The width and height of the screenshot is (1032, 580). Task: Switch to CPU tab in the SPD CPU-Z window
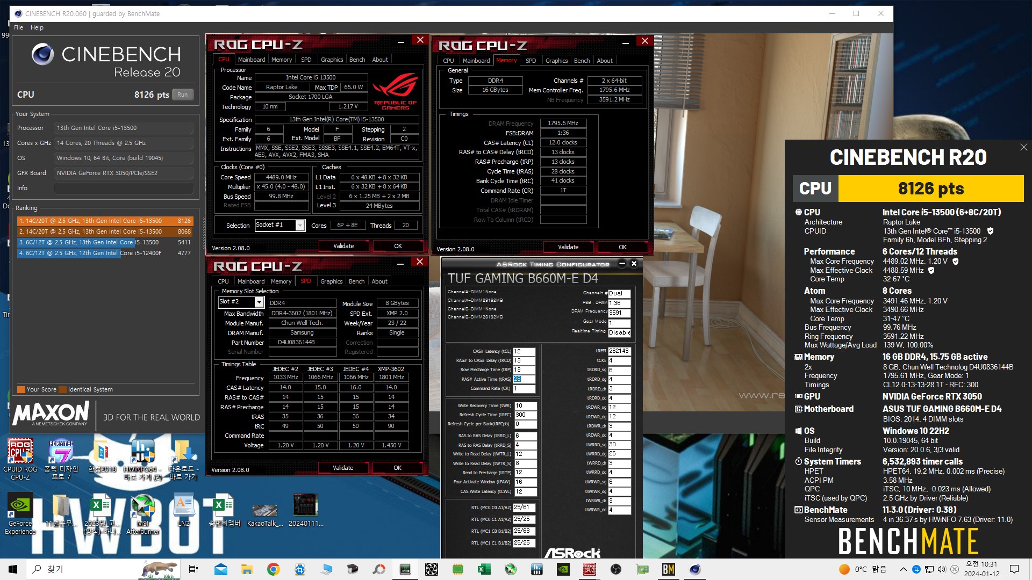click(x=223, y=281)
